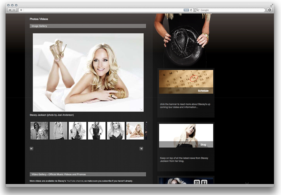This screenshot has height=195, width=281.
Task: Open the Google search magnifier dropdown
Action: pyautogui.click(x=198, y=10)
